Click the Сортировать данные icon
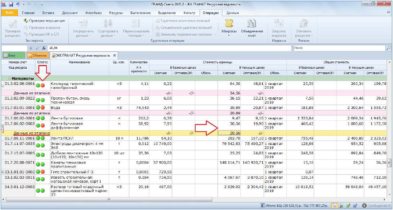 pos(108,24)
